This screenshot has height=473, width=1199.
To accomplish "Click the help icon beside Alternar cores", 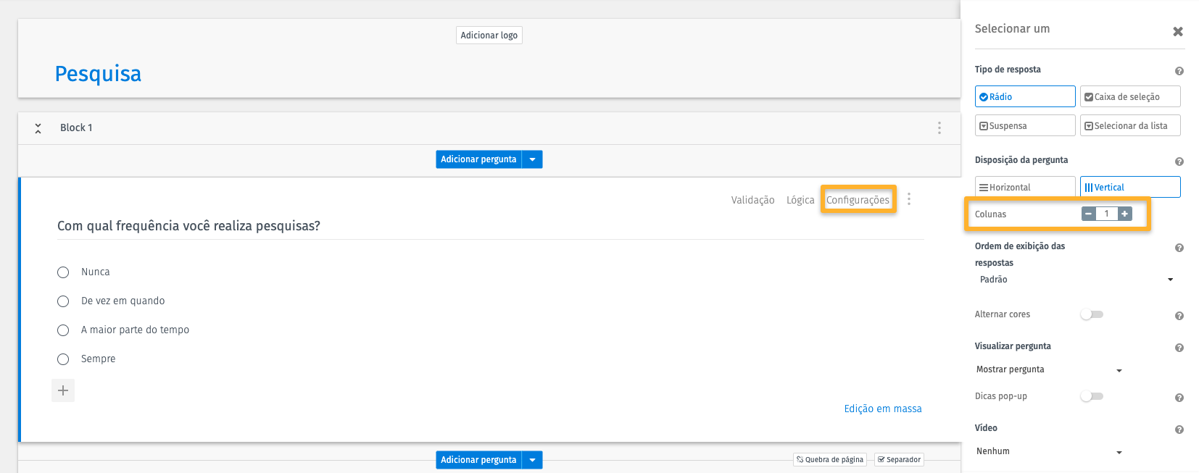I will point(1179,316).
